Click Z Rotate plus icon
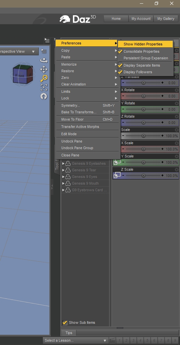Screen dimensions: 180x345 pyautogui.click(x=162, y=122)
